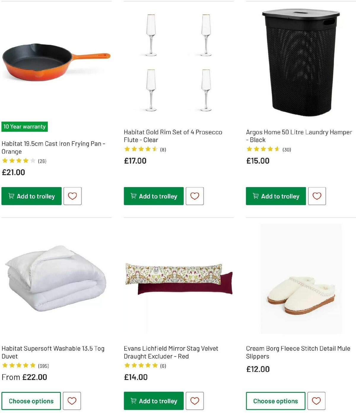Favourite the mule slippers via heart icon
Screen dimensions: 356x413
pos(317,401)
